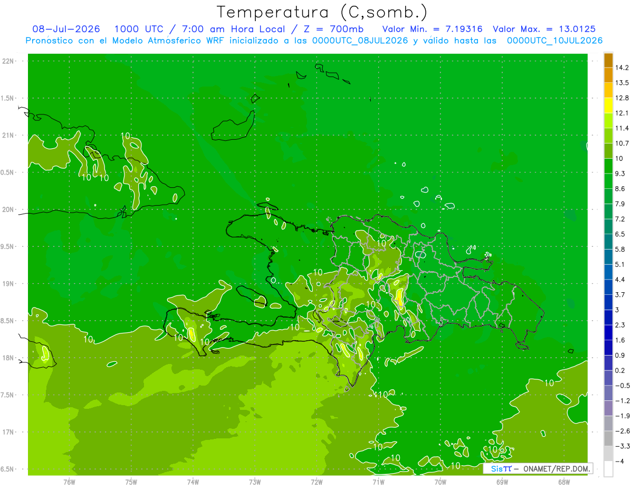The height and width of the screenshot is (489, 633).
Task: Pick the yellow swatch between 12.1 and 12.8
Action: click(x=608, y=105)
